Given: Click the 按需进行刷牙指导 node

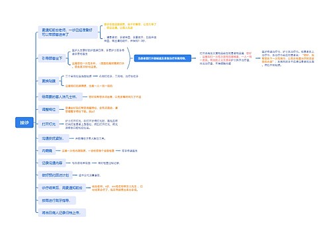Looking at the screenshot, I should 57,200.
